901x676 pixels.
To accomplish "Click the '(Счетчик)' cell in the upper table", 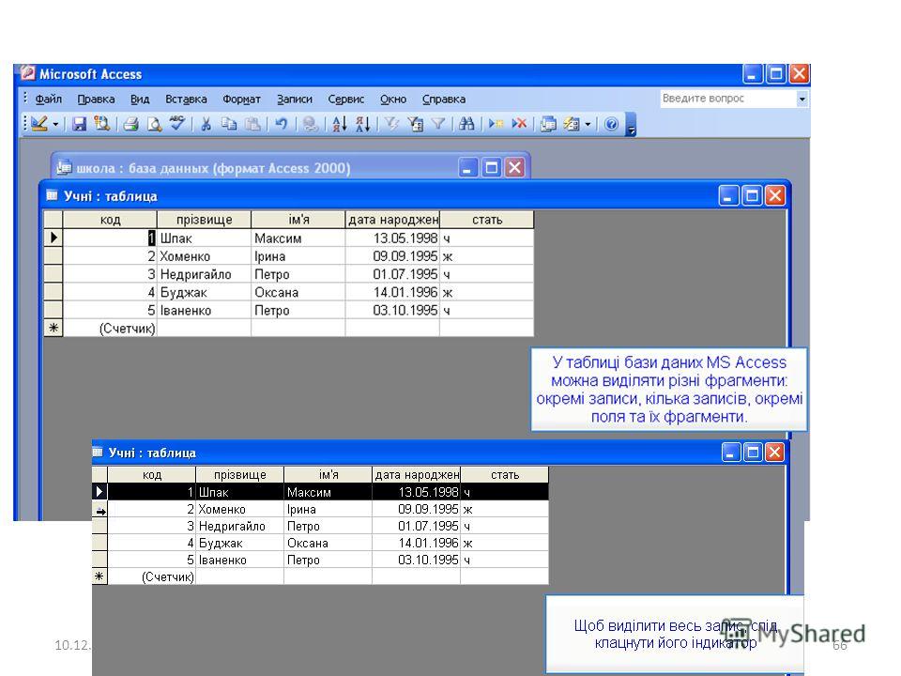I will pos(110,329).
